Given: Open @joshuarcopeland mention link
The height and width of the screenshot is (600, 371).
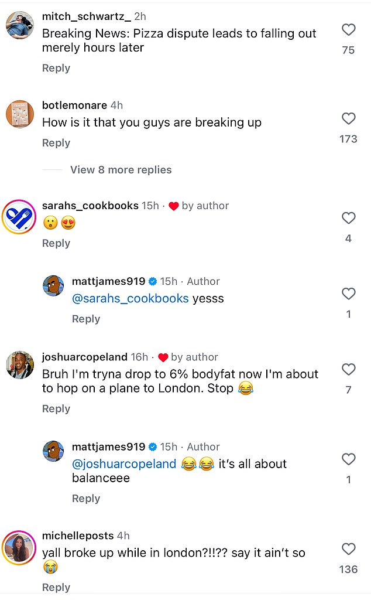Looking at the screenshot, I should pos(124,463).
